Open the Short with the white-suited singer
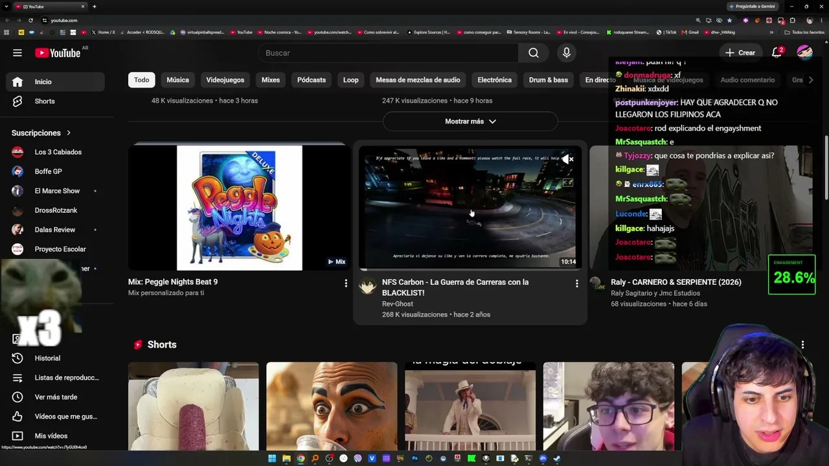 470,406
